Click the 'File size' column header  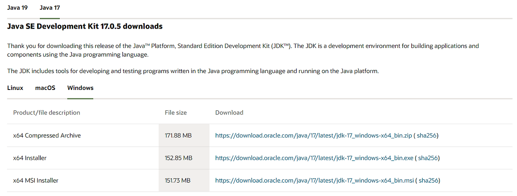[x=176, y=113]
